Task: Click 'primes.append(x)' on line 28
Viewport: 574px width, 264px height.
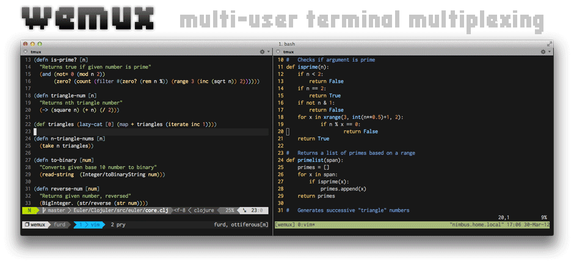Action: pyautogui.click(x=343, y=189)
